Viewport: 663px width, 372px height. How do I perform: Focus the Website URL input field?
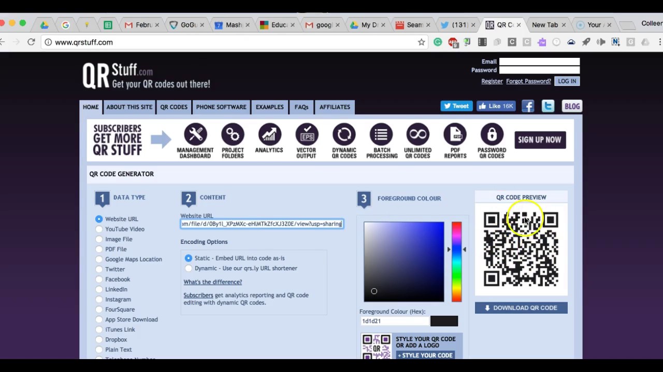[262, 224]
